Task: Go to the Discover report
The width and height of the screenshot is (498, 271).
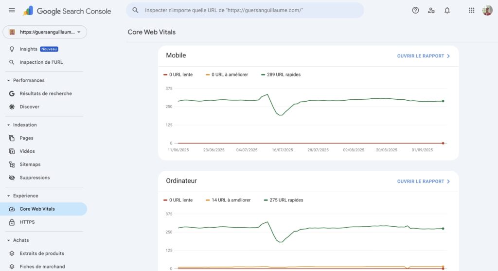Action: [x=43, y=107]
